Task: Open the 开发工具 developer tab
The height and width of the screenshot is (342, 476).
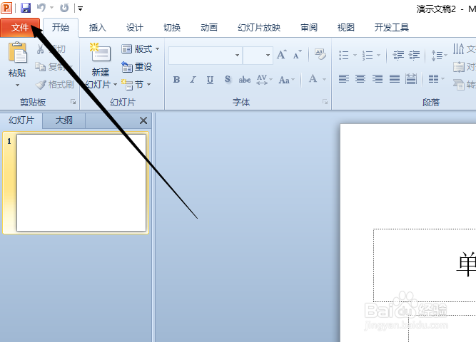Action: click(x=391, y=28)
